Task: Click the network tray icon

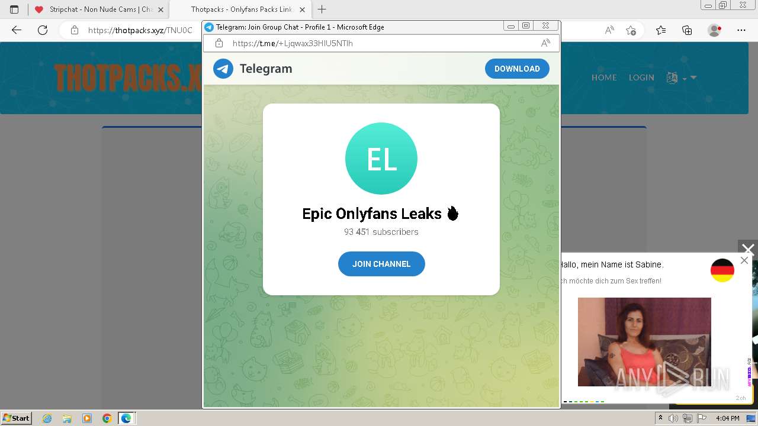Action: 687,418
